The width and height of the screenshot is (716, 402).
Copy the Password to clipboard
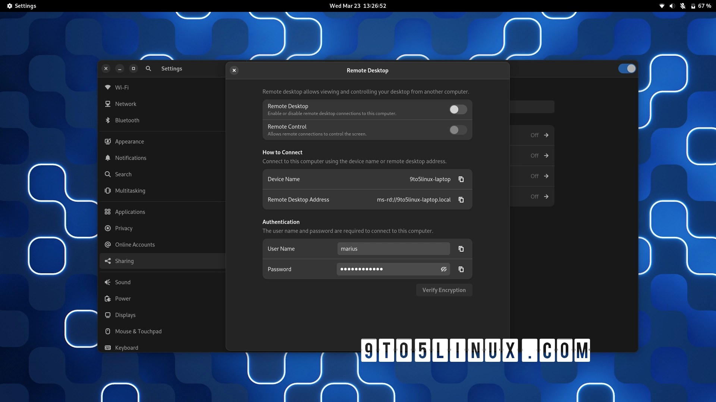tap(461, 269)
